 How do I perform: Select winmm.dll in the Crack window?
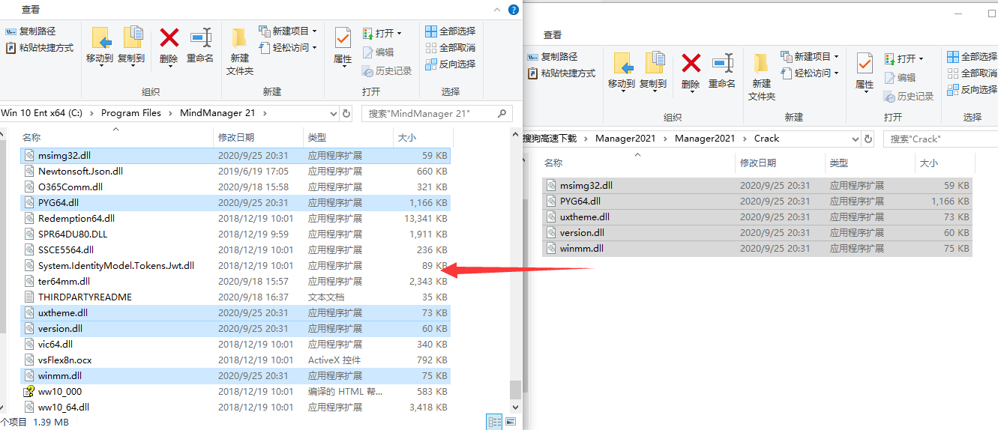click(757, 249)
